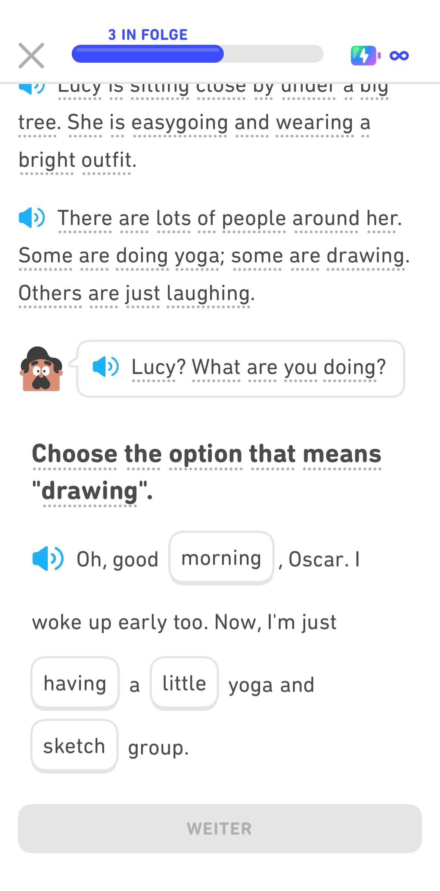Select the "having" word option

[x=75, y=683]
